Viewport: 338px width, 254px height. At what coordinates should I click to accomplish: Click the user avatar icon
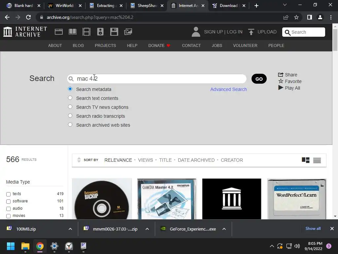196,32
